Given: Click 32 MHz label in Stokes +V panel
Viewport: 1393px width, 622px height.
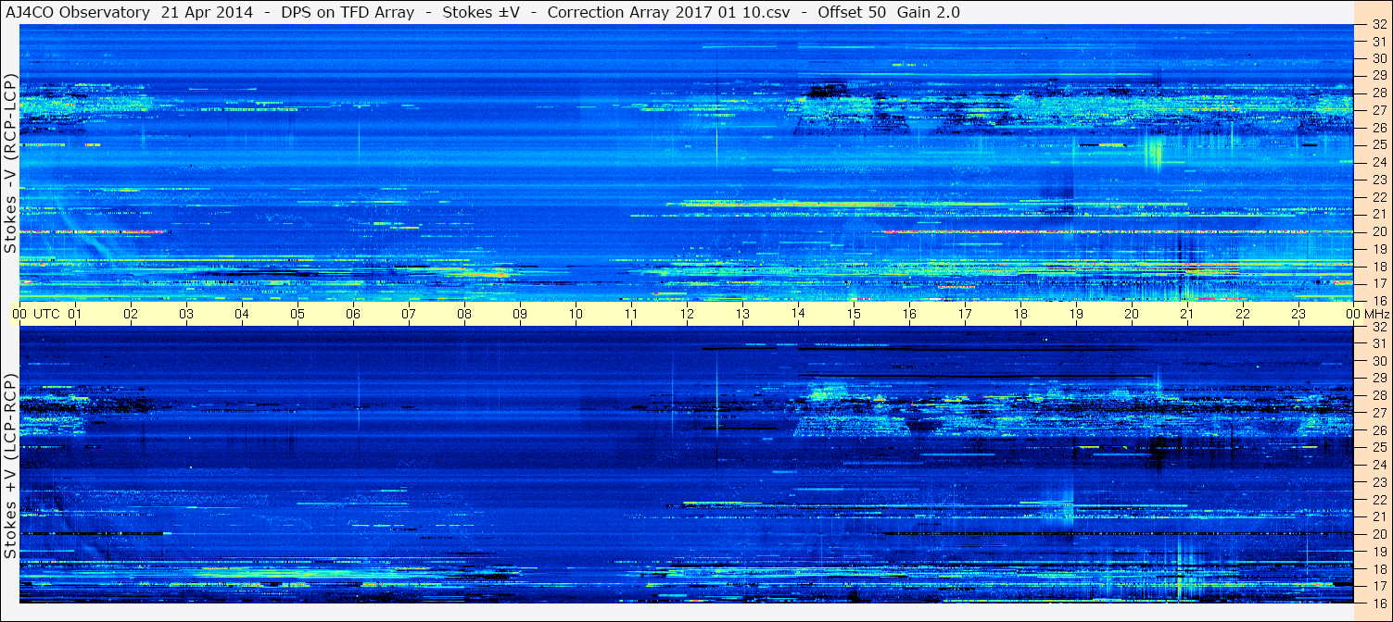Looking at the screenshot, I should click(1378, 327).
